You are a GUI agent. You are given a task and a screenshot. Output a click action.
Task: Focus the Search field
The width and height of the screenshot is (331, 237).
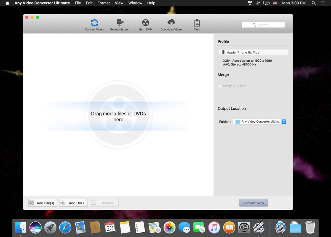click(x=263, y=25)
